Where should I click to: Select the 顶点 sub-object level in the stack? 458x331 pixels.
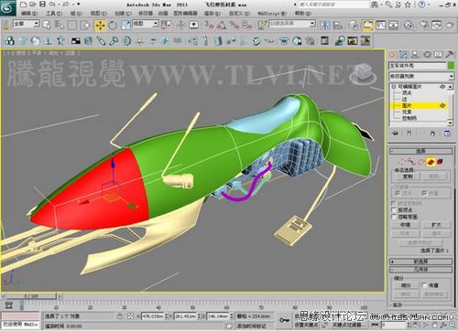click(x=407, y=92)
